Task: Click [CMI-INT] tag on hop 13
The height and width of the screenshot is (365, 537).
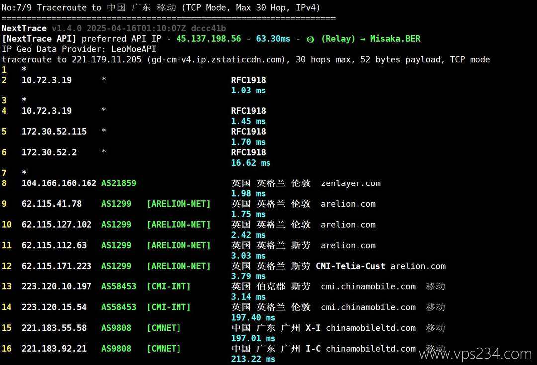Action: 169,286
